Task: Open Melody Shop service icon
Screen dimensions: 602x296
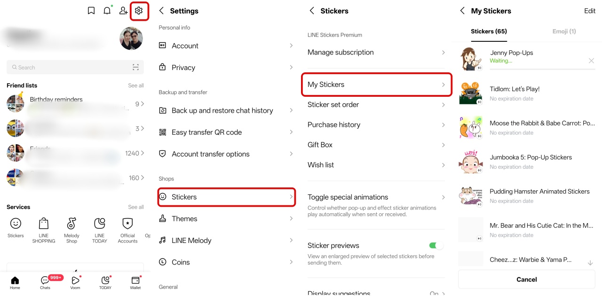Action: (x=71, y=230)
